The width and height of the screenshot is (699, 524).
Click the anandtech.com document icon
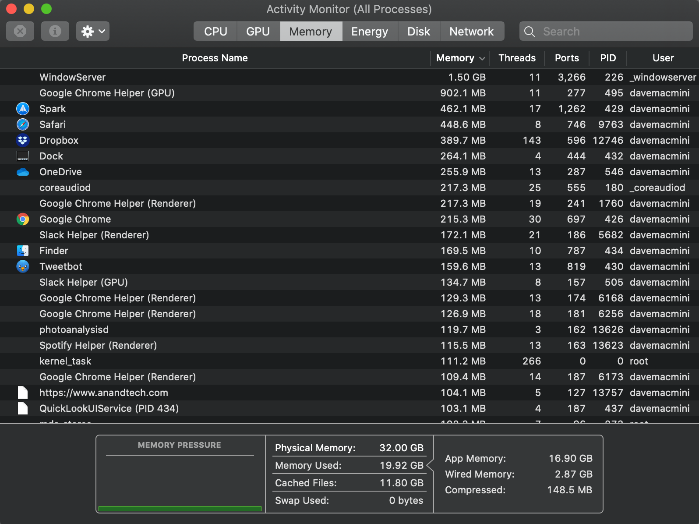23,393
